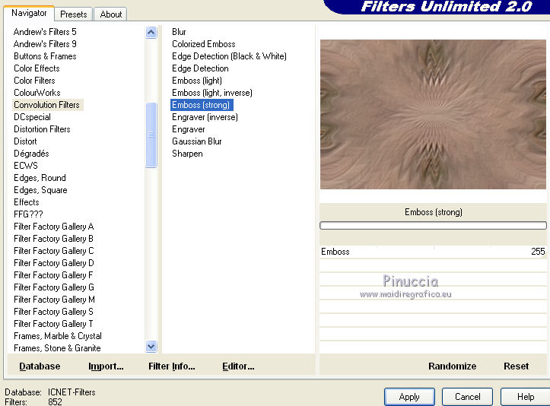Choose plain Edge Detection filter

200,68
